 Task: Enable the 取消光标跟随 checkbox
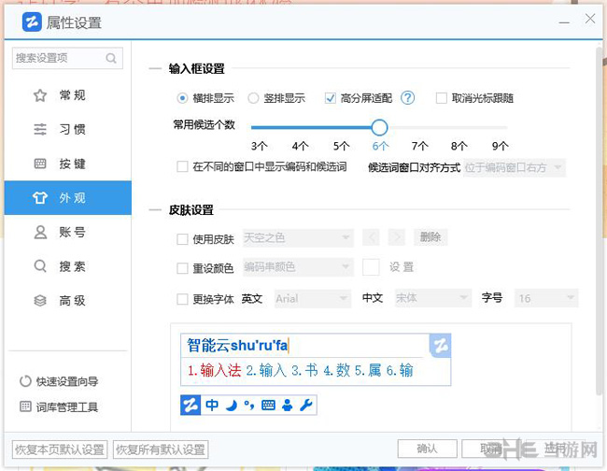[x=442, y=98]
